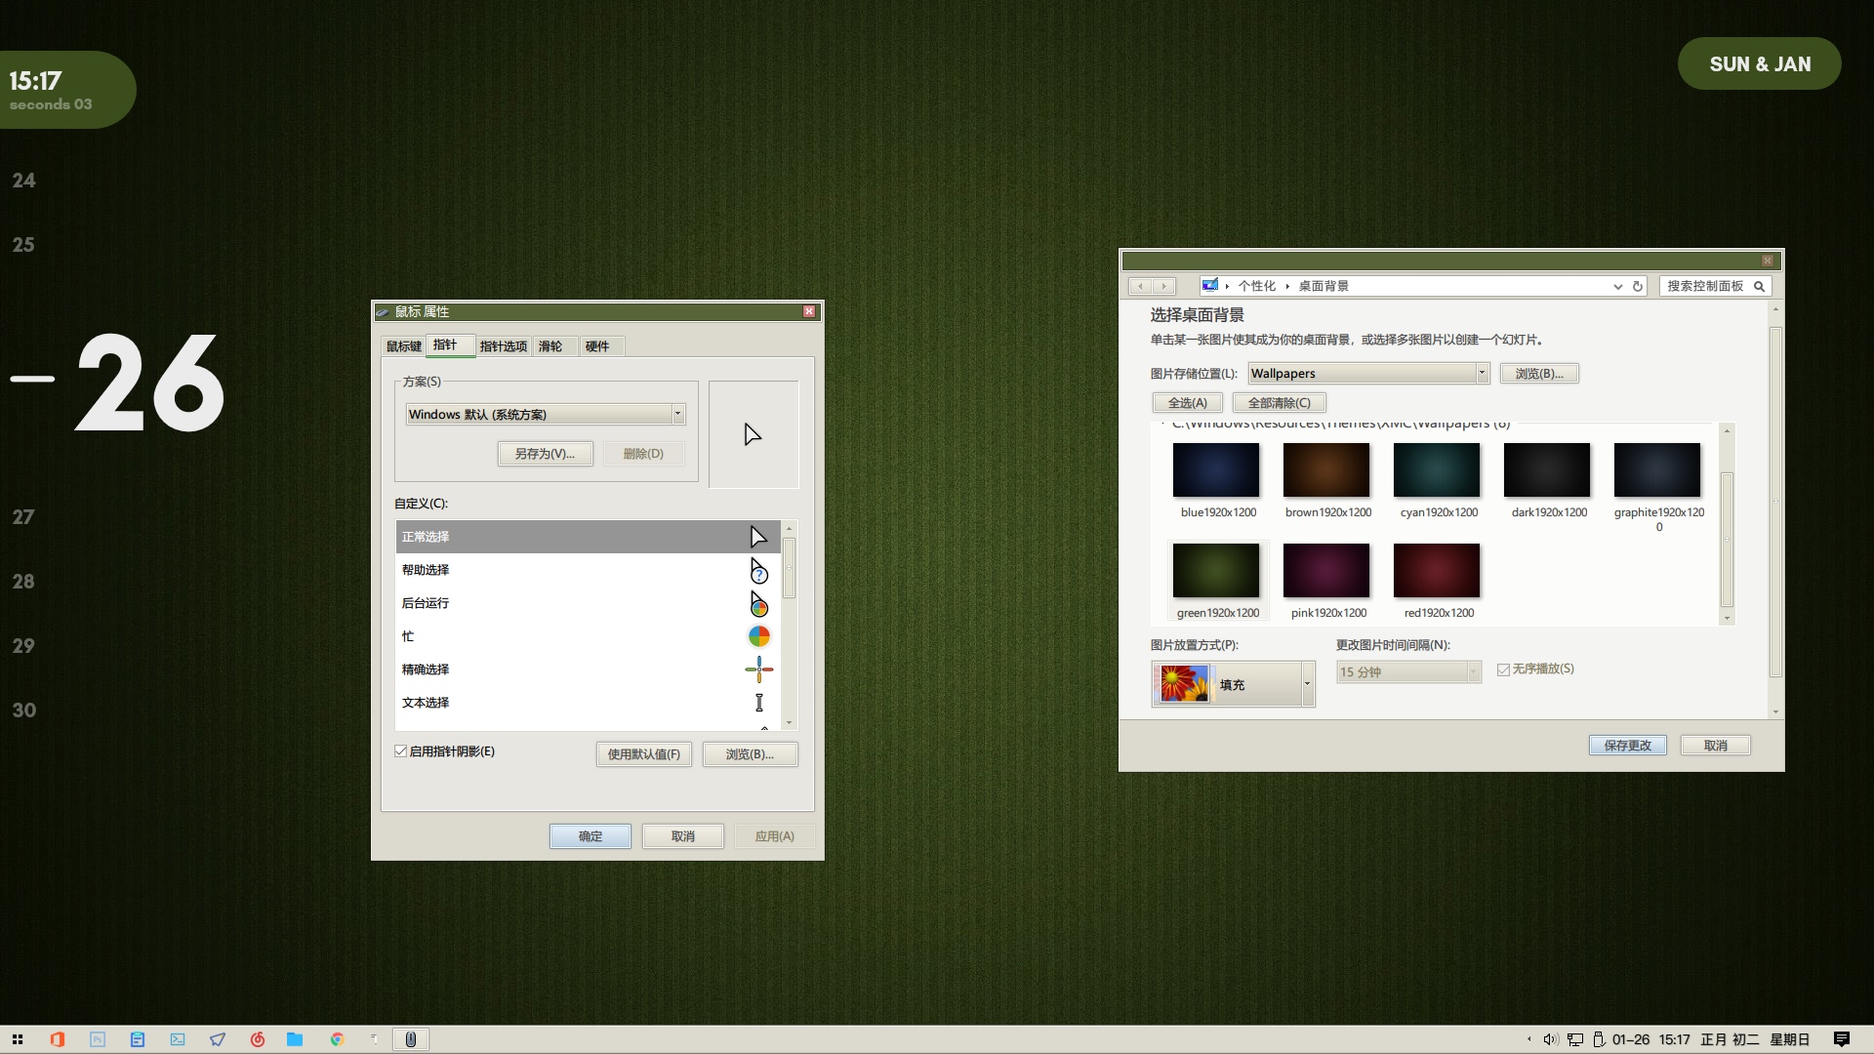The width and height of the screenshot is (1874, 1054).
Task: Select the pink1920x1200 wallpaper thumbnail
Action: pos(1326,571)
